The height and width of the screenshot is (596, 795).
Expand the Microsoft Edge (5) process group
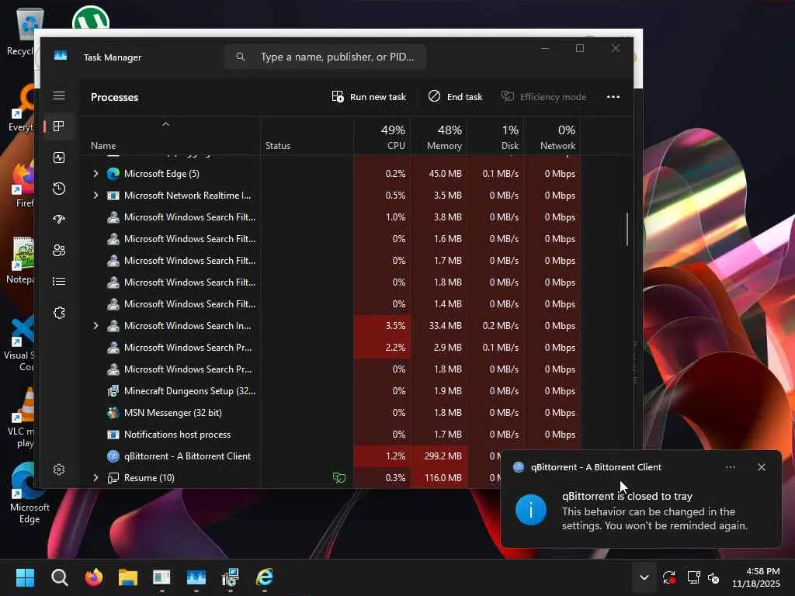(x=95, y=174)
